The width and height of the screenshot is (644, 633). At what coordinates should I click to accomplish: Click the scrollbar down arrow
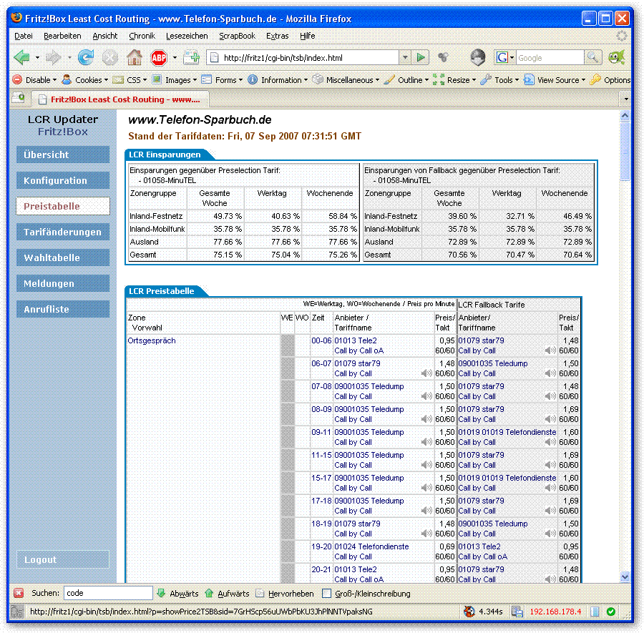(x=625, y=576)
